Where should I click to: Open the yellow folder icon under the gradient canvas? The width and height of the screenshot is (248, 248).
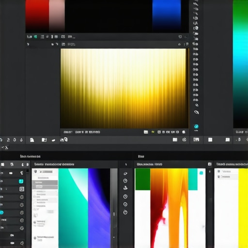(153, 132)
